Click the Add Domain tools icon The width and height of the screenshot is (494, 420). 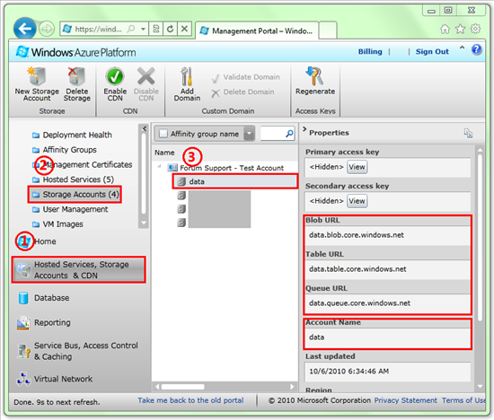(187, 76)
